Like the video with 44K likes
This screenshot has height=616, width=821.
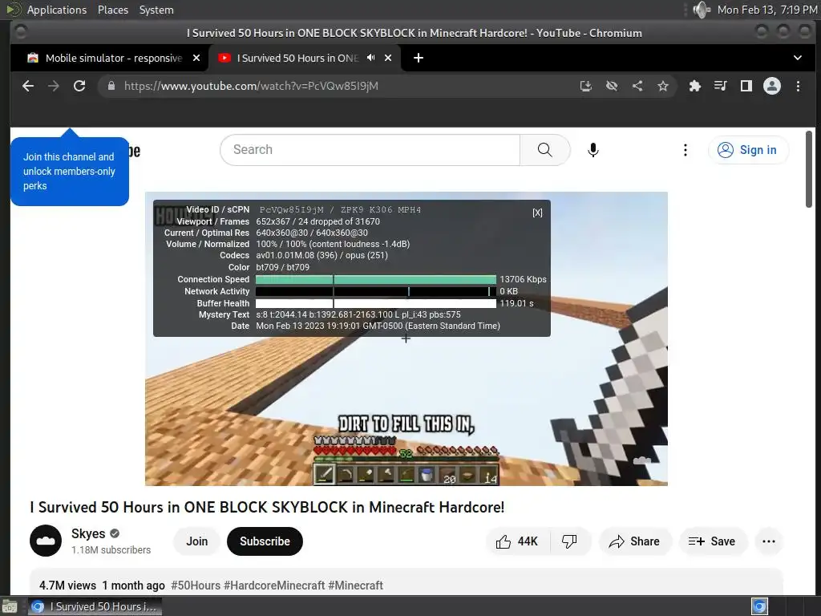pos(517,541)
